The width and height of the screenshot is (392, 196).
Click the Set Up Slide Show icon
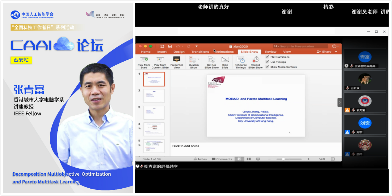212,60
